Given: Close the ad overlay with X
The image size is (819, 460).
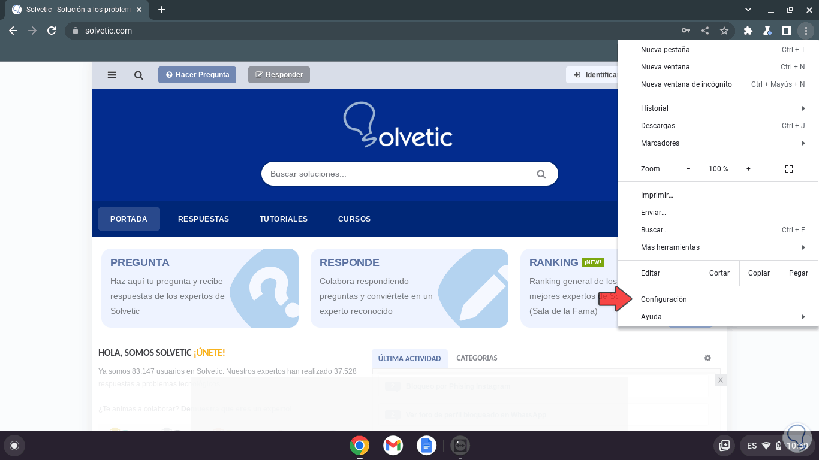Looking at the screenshot, I should click(721, 380).
